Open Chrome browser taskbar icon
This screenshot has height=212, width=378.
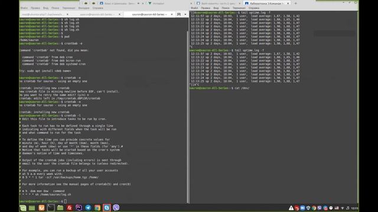click(x=97, y=208)
